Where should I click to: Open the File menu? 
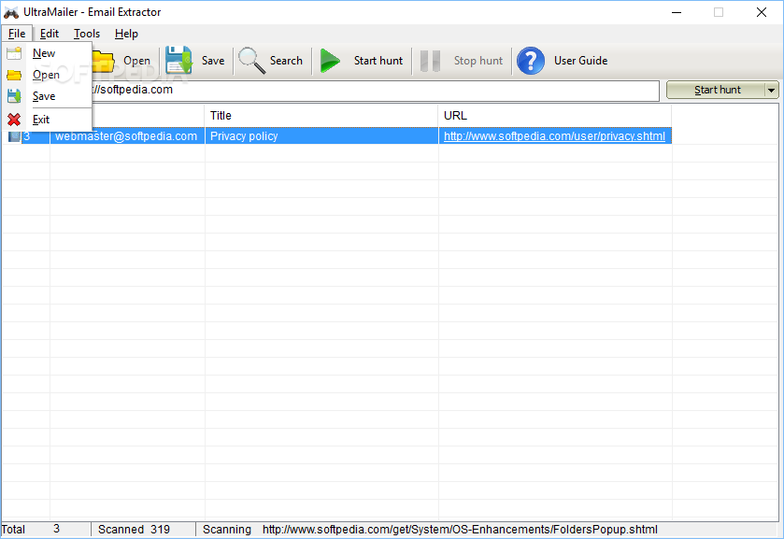(x=17, y=34)
